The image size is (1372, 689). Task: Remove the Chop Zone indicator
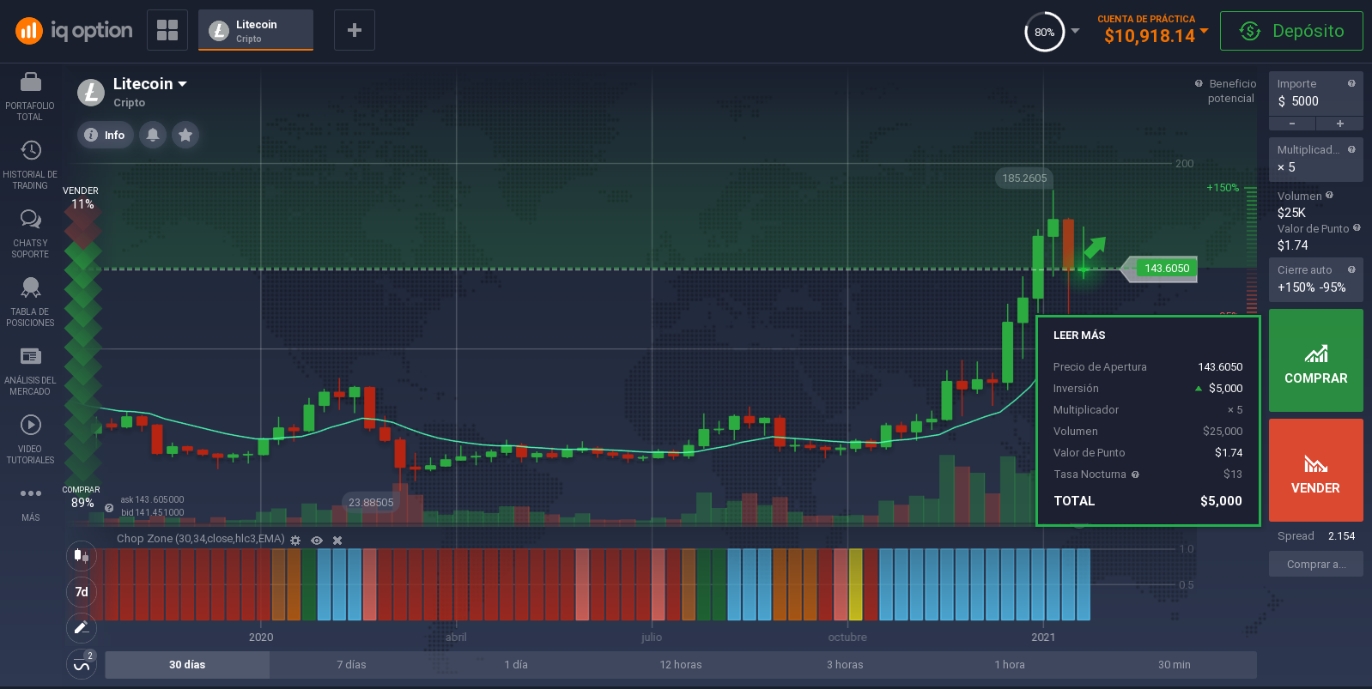coord(337,541)
